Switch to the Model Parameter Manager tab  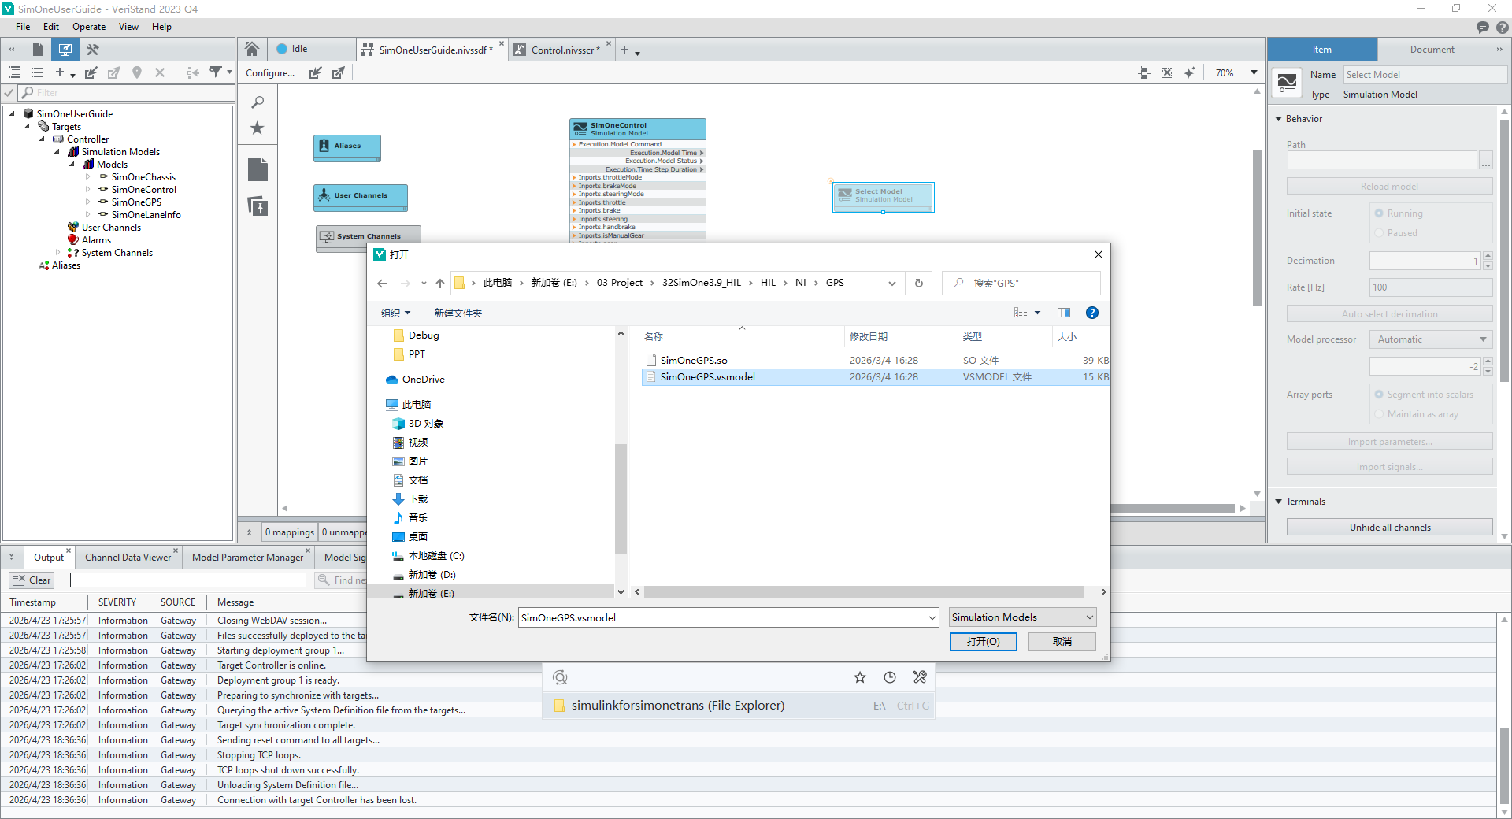tap(247, 558)
